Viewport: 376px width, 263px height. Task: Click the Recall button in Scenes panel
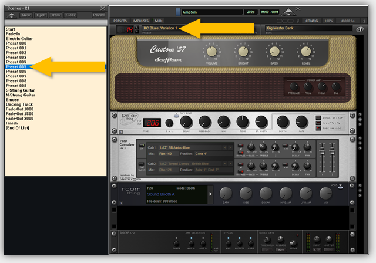[x=98, y=15]
